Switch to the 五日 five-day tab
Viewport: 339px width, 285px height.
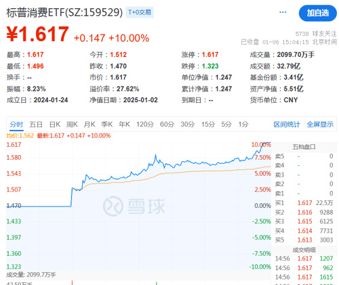36,125
